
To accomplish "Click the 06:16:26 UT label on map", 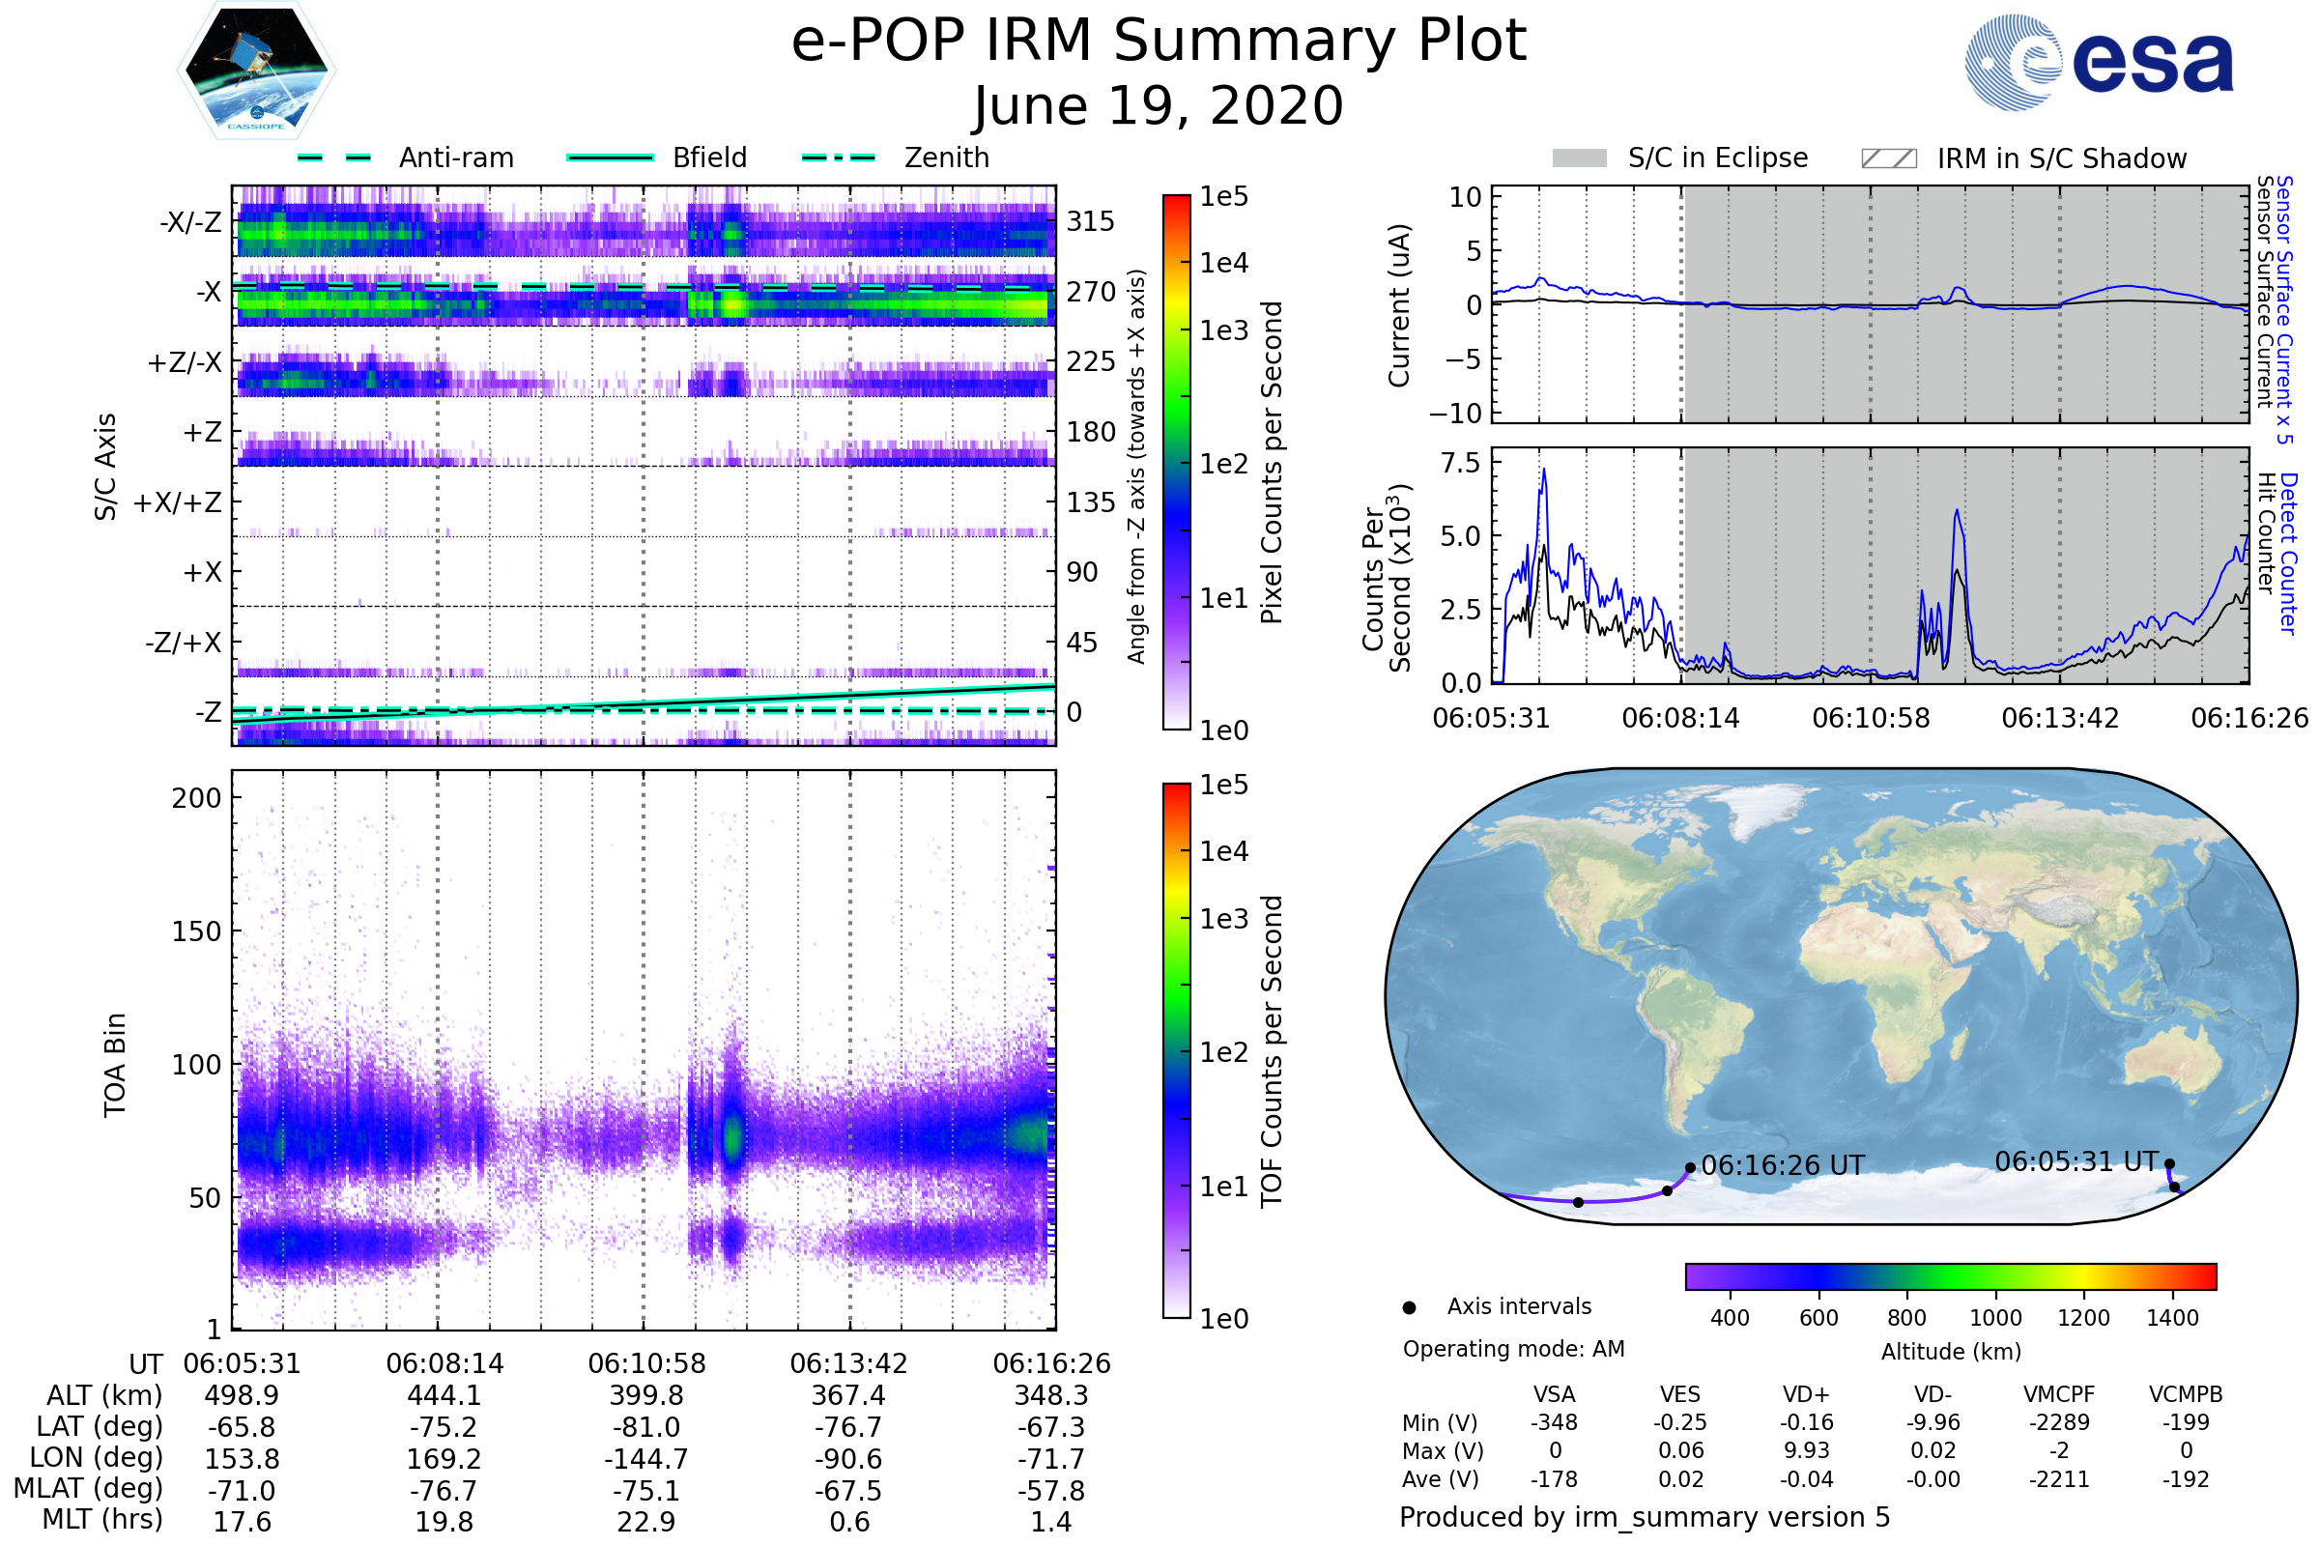I will 1783,1165.
